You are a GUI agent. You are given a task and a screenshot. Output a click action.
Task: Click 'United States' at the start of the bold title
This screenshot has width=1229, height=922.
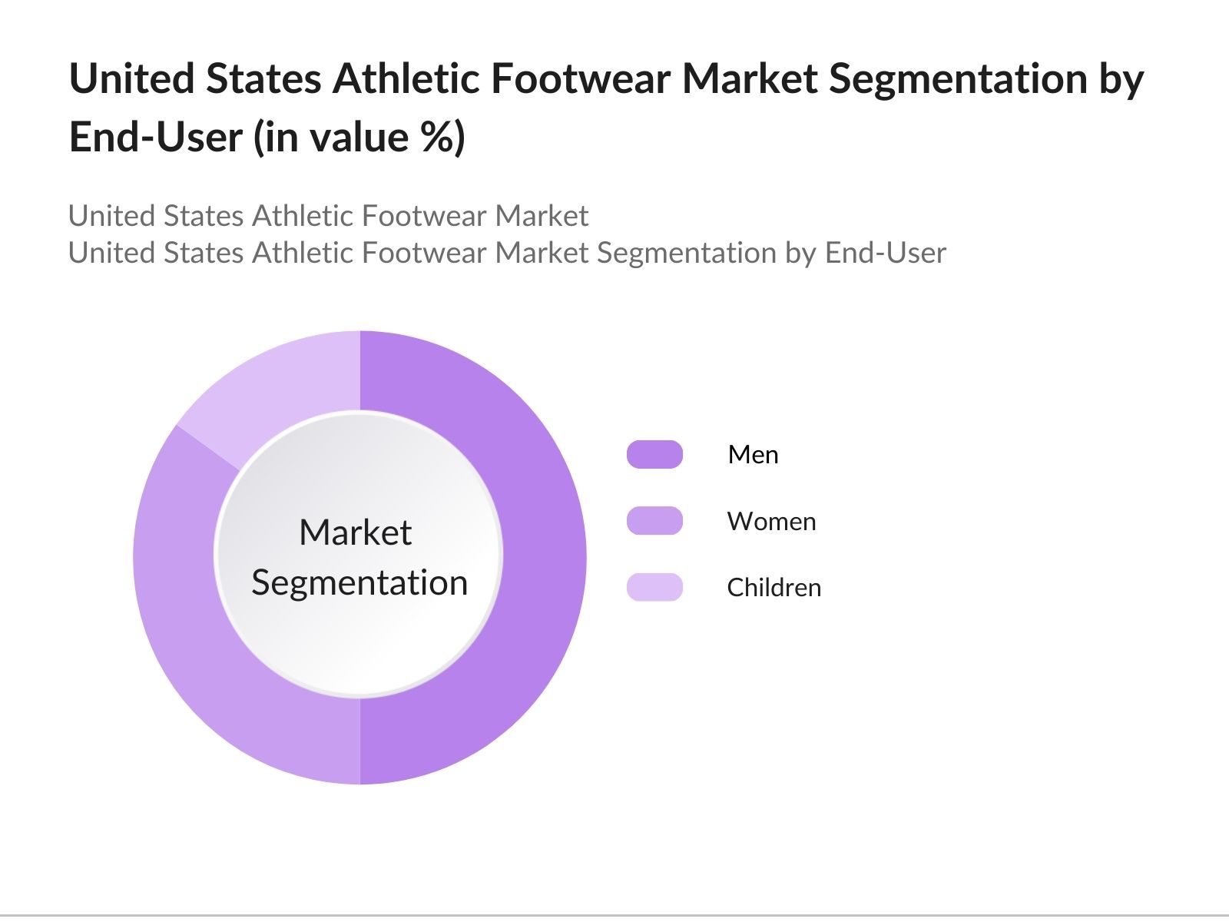(195, 79)
